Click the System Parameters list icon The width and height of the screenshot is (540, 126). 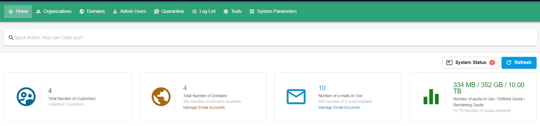tap(252, 11)
